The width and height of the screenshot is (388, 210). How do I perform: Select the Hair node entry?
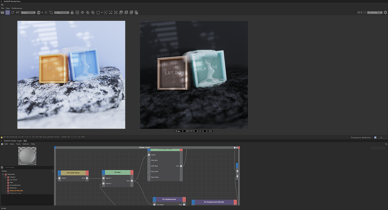(x=12, y=182)
